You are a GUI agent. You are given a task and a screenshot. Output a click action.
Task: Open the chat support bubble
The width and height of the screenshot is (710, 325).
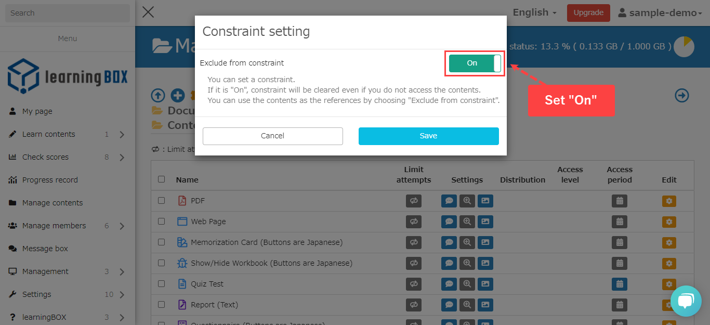coord(686,301)
